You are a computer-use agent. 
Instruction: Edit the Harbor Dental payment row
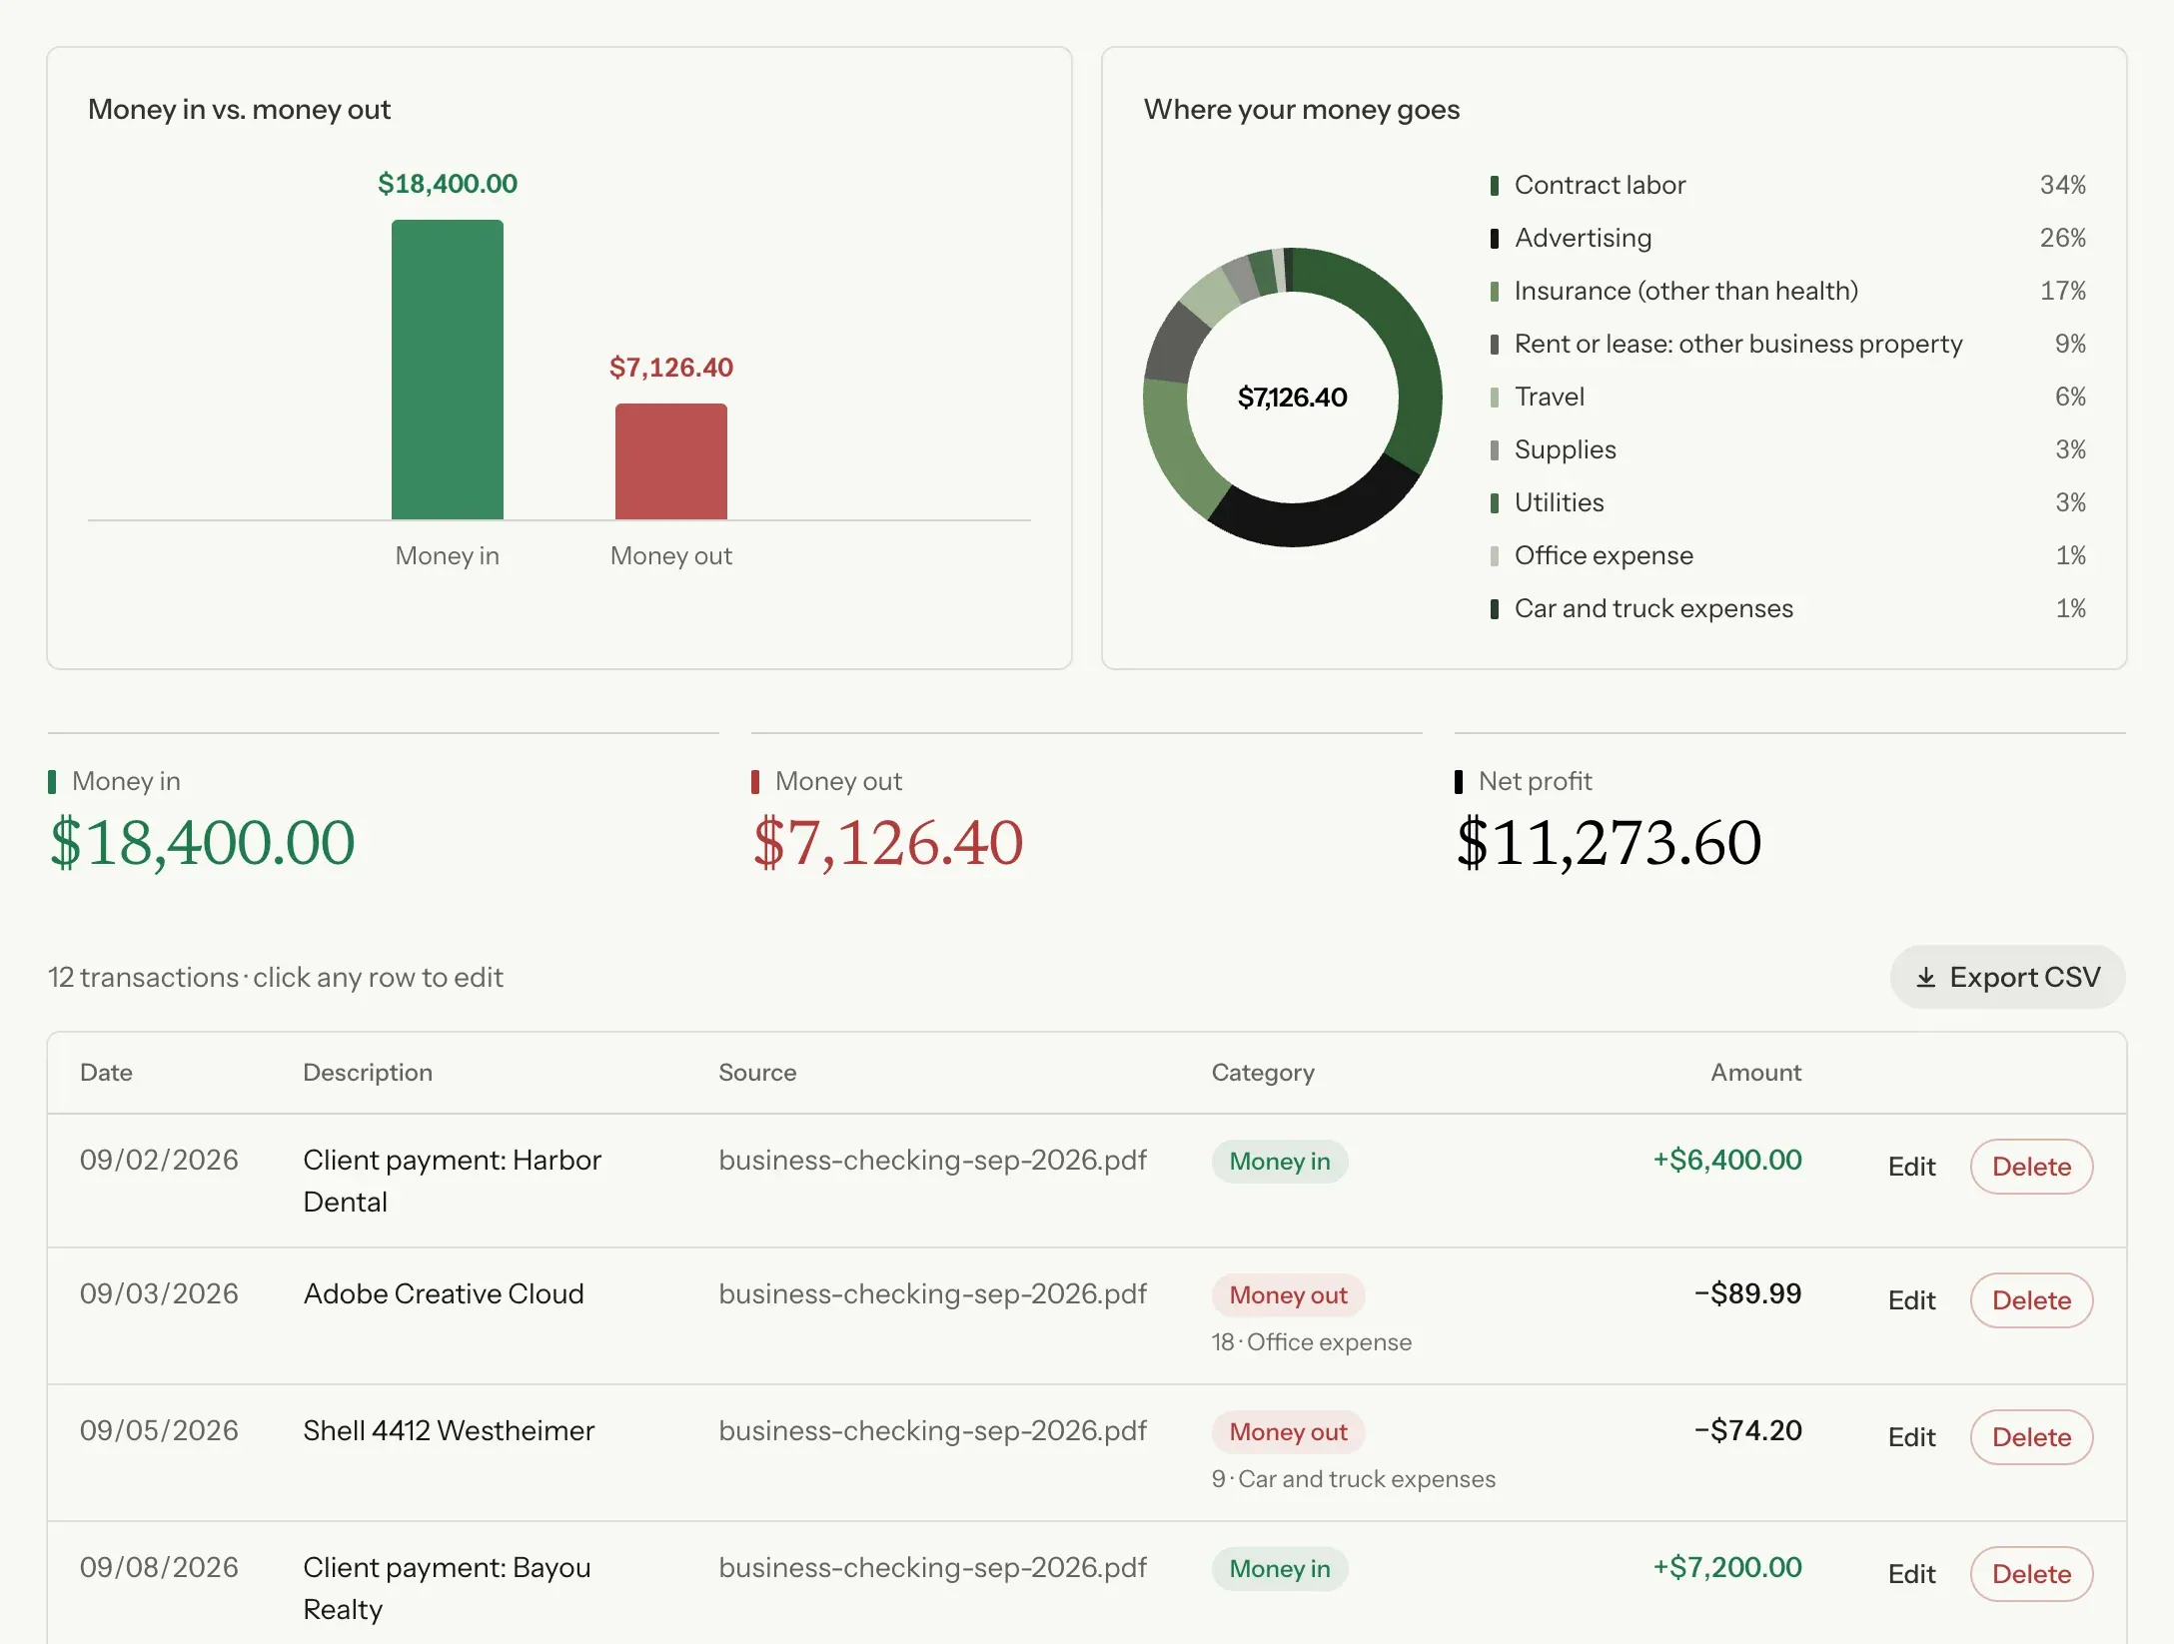[x=1911, y=1167]
